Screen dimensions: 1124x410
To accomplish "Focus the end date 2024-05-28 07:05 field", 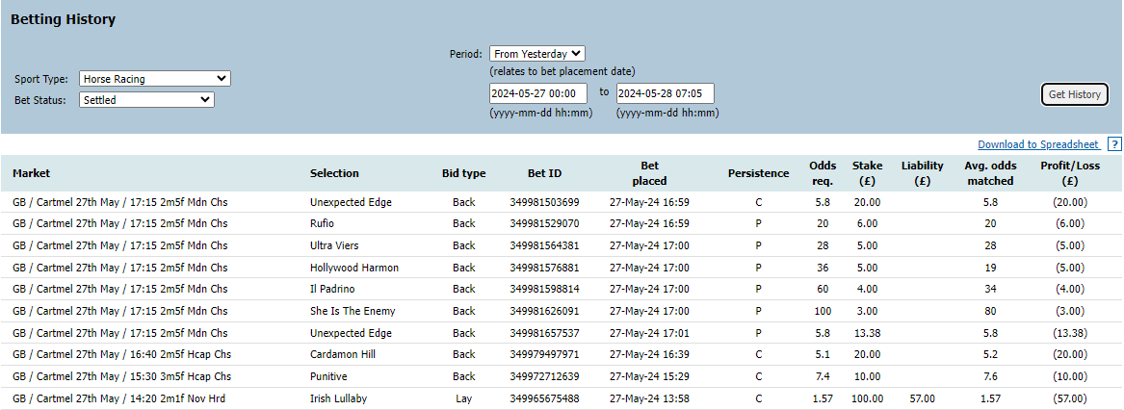I will [666, 93].
